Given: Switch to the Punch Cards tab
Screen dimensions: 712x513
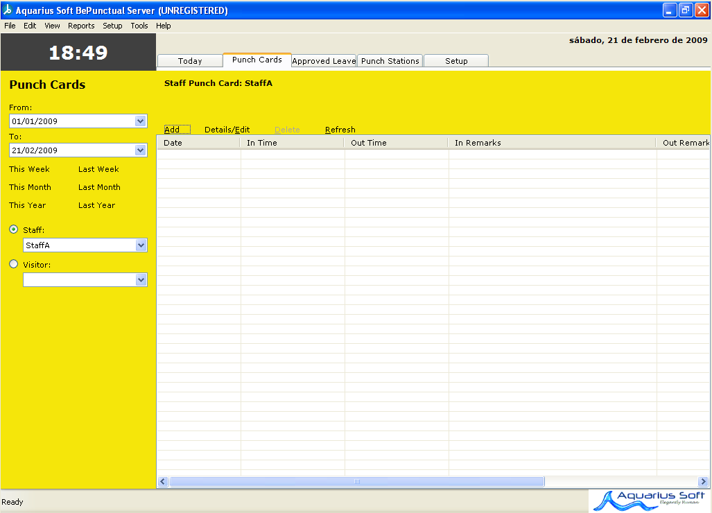Looking at the screenshot, I should pos(257,60).
